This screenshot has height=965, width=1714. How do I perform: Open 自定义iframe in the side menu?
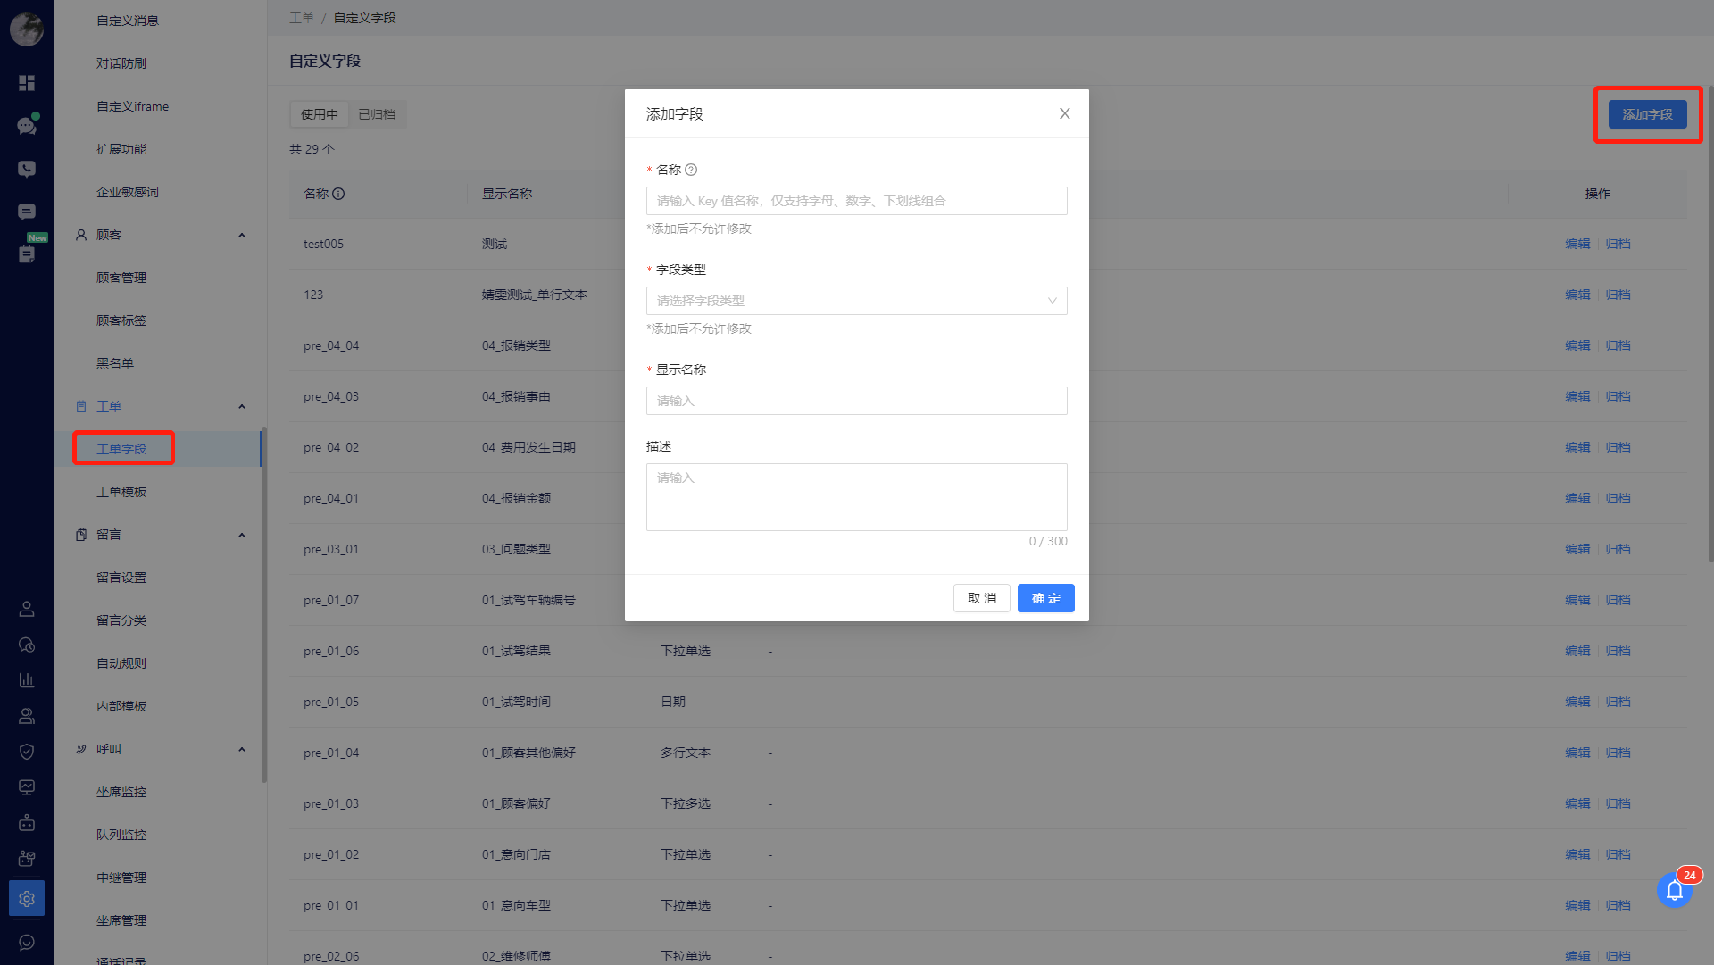132,106
